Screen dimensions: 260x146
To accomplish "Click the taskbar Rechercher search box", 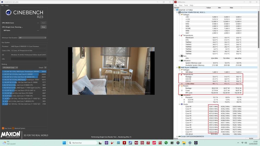I will tap(83, 143).
